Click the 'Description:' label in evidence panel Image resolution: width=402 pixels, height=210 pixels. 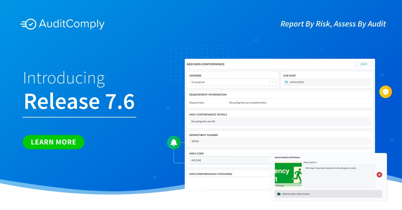tap(310, 162)
